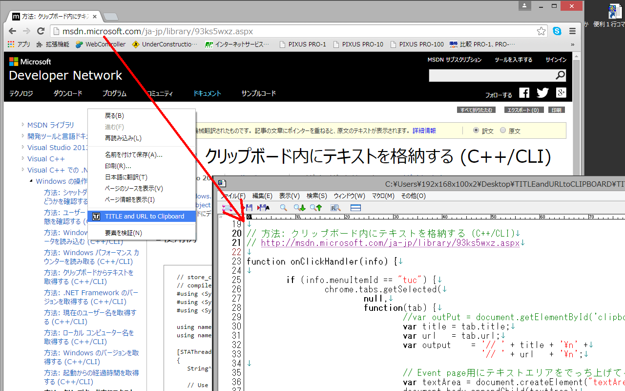Open the ウィンドウ(W) menu in editor
Image resolution: width=625 pixels, height=391 pixels.
pos(349,196)
